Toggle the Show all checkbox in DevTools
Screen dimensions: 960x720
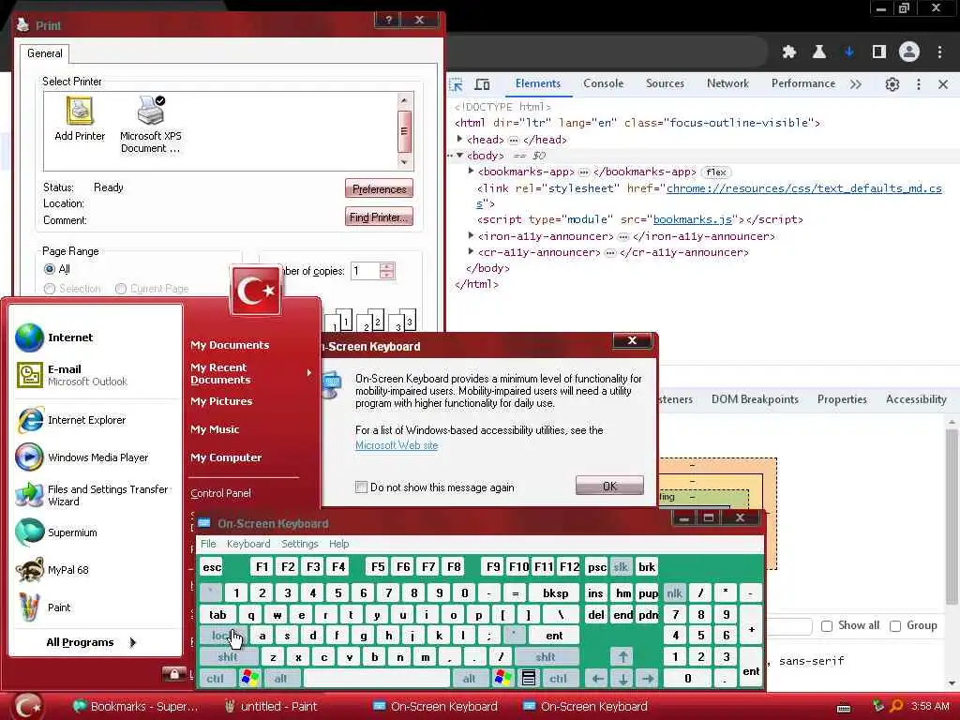827,625
